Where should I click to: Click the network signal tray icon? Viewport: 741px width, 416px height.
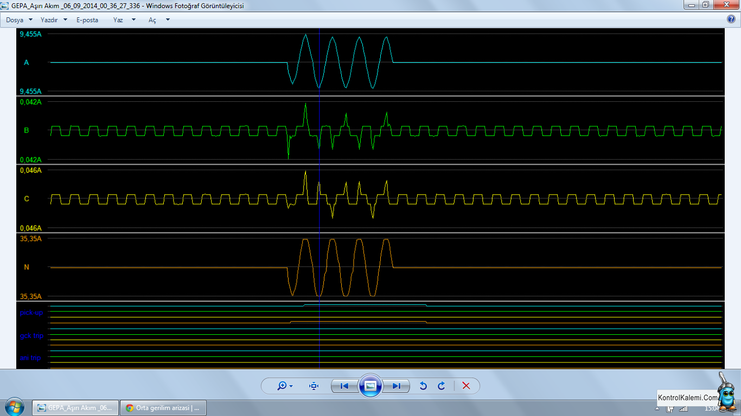tap(683, 408)
